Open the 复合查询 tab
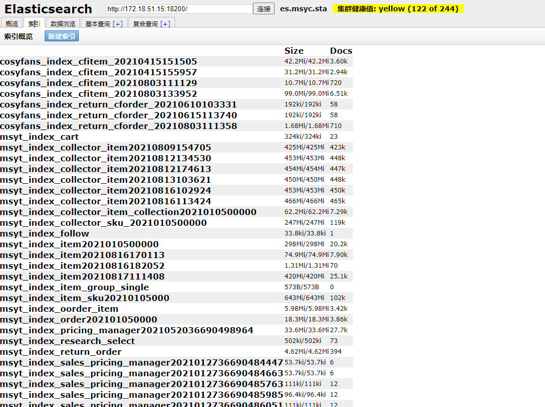This screenshot has height=407, width=545. tap(145, 24)
